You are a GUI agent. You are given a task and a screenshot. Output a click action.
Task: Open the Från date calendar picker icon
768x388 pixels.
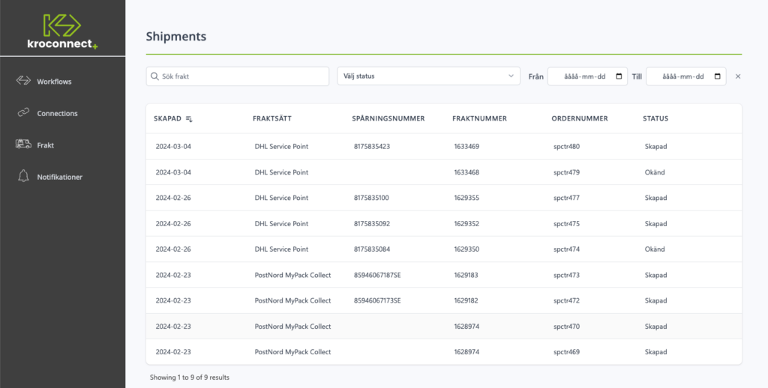619,76
